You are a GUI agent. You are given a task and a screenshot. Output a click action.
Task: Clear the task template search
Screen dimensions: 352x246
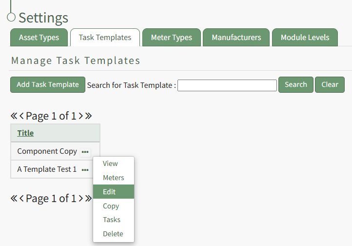(x=330, y=84)
